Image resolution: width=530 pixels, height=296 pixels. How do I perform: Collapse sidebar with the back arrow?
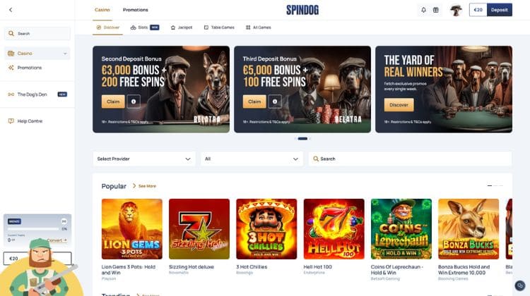tap(11, 10)
